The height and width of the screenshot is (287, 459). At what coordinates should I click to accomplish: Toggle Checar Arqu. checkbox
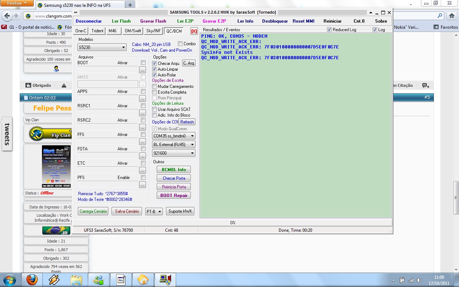155,63
